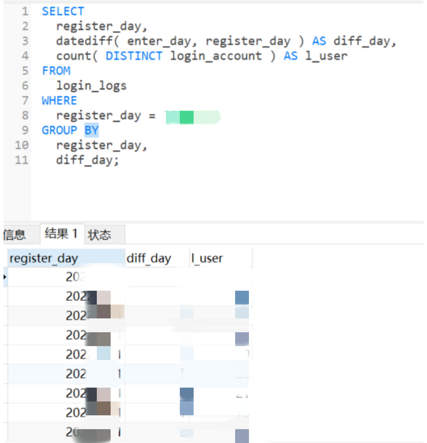Click the GROUP keyword on line 9
The width and height of the screenshot is (427, 443).
[59, 130]
